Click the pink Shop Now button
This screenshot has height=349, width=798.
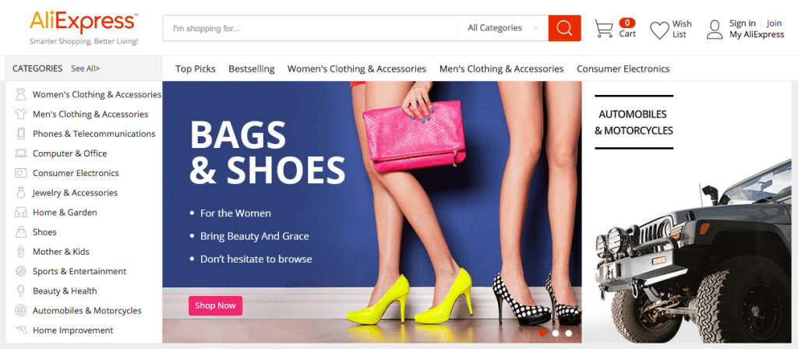click(x=215, y=305)
